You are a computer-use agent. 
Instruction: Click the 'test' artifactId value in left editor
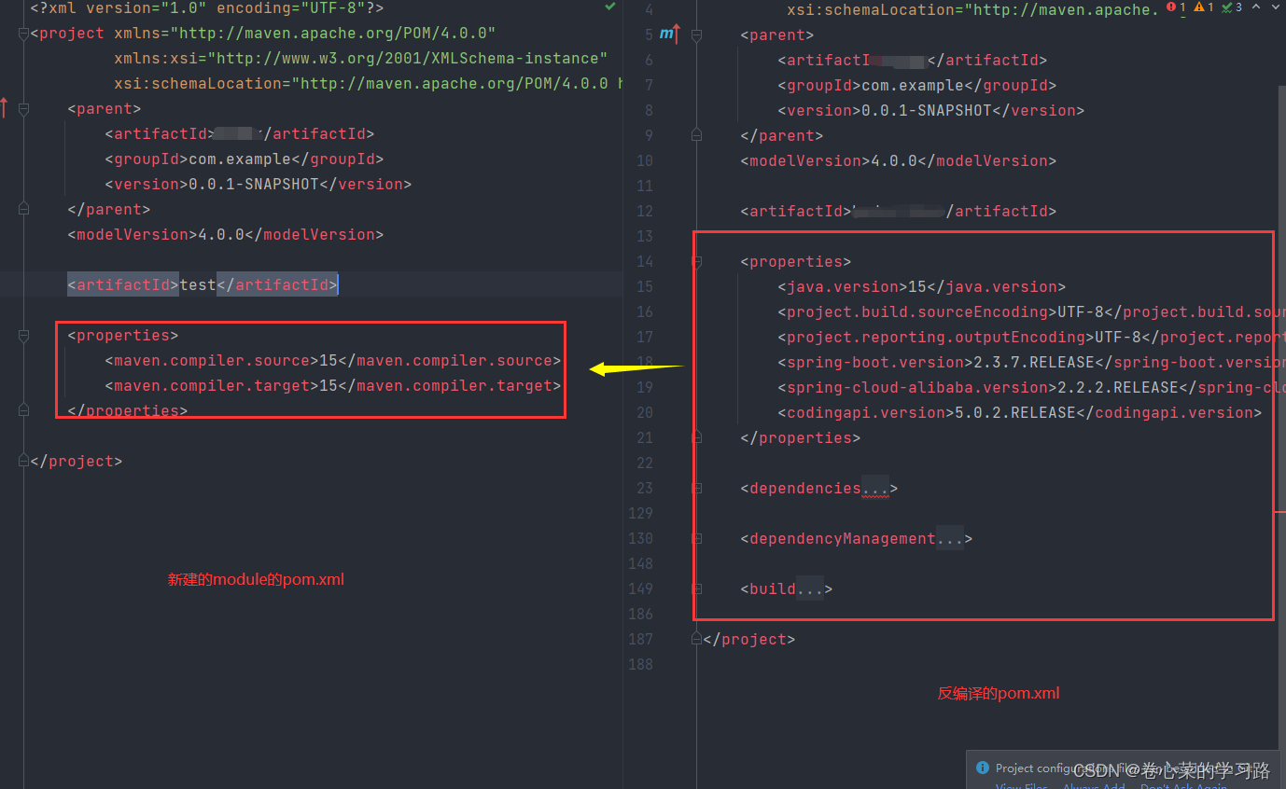[198, 284]
